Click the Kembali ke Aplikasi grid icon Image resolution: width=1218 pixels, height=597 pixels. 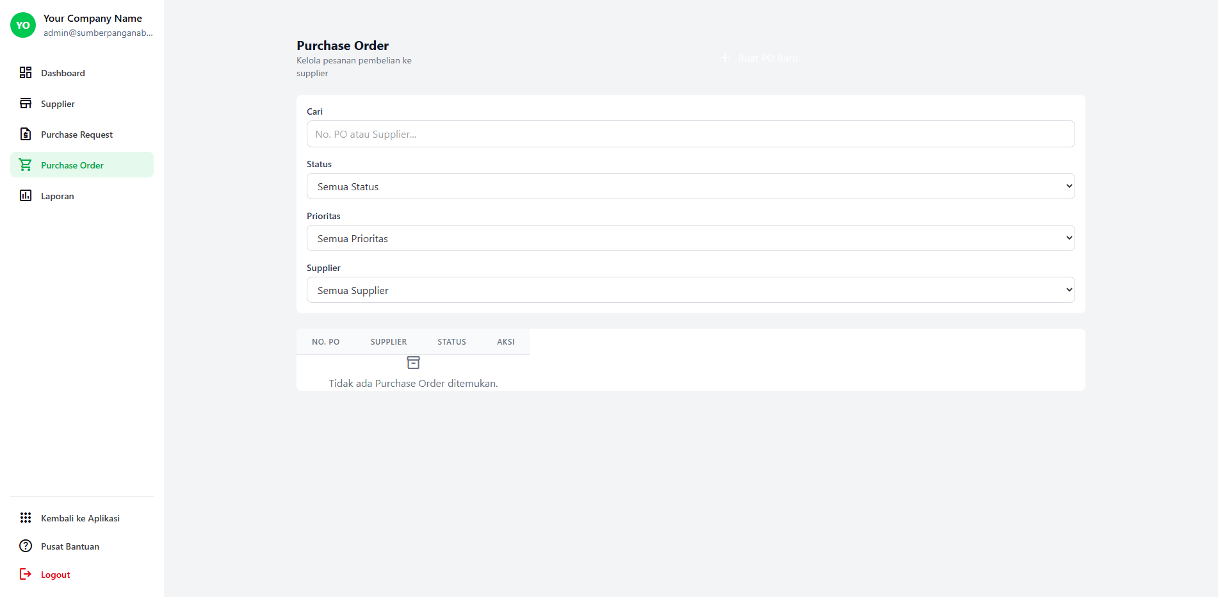click(26, 518)
